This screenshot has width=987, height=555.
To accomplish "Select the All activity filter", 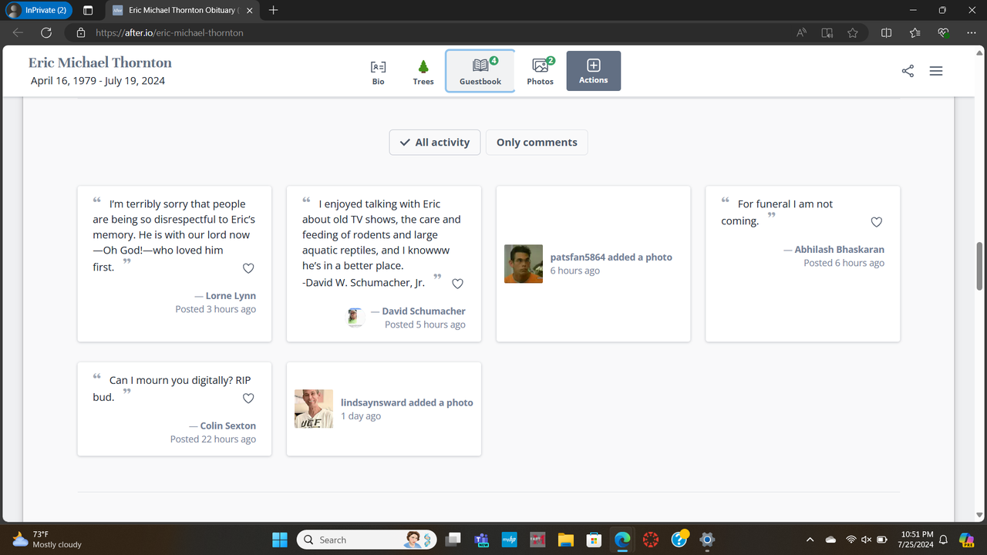I will [x=434, y=142].
